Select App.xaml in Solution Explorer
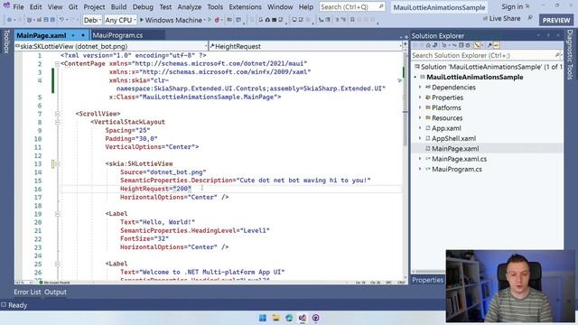 (446, 128)
